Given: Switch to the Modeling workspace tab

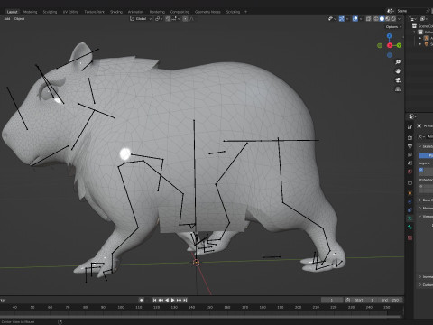Looking at the screenshot, I should coord(31,12).
